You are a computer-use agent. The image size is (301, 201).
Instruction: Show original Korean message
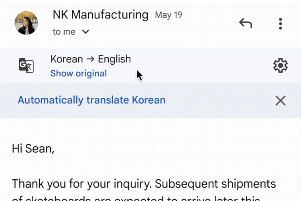(79, 74)
